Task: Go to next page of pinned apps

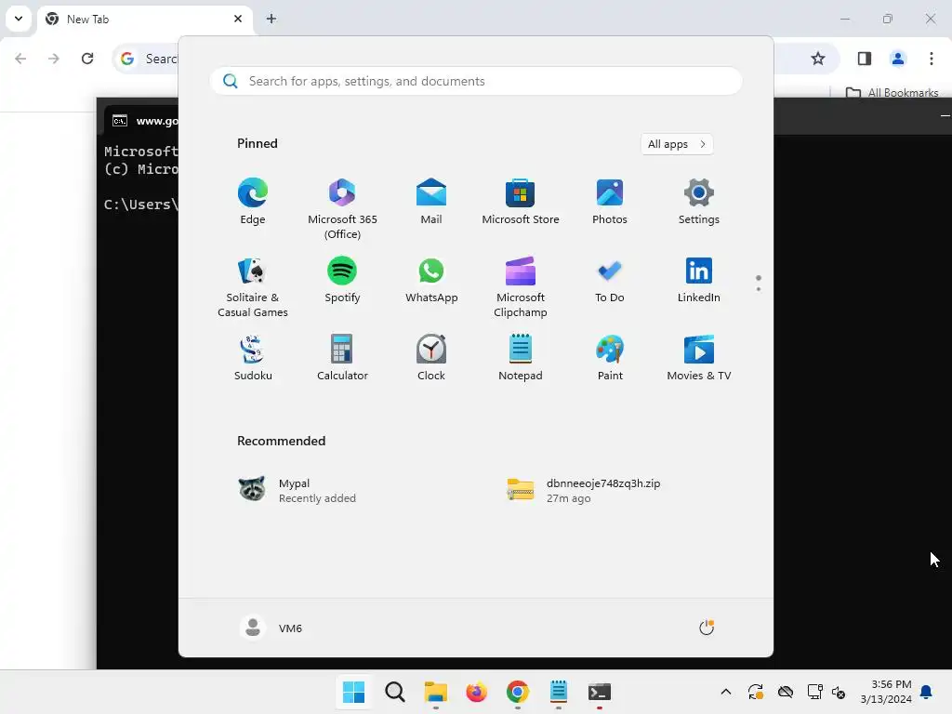Action: [759, 289]
